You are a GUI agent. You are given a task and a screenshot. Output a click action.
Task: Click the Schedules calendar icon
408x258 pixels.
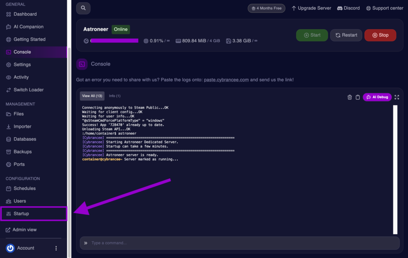(x=9, y=189)
